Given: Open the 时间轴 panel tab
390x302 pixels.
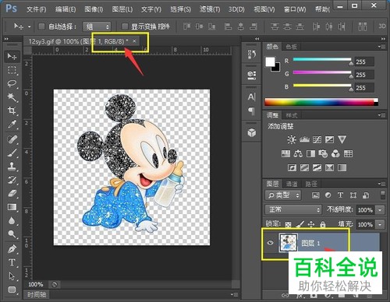Looking at the screenshot, I should pos(37,294).
